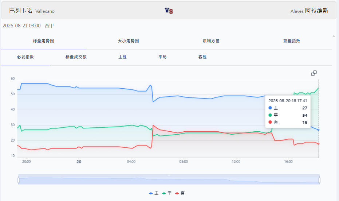This screenshot has width=339, height=201.
Task: Click the VS match logo
Action: (x=169, y=11)
